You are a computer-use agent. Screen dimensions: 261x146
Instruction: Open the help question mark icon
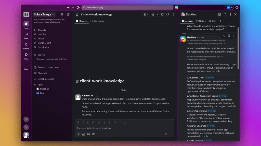point(237,7)
